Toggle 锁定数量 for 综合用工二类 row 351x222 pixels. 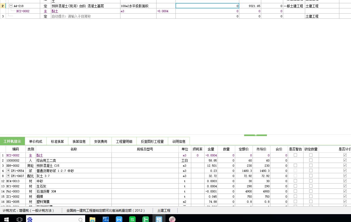pos(311,160)
